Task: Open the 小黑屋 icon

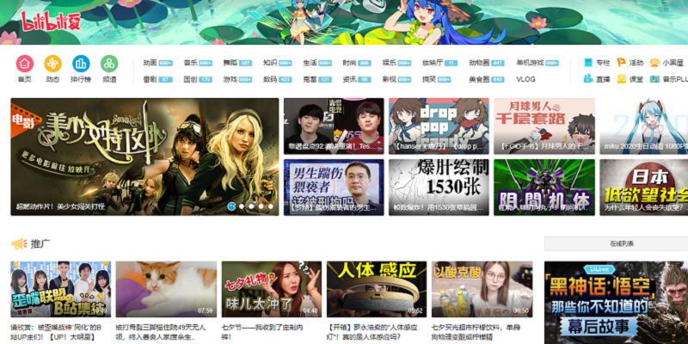Action: [x=654, y=63]
